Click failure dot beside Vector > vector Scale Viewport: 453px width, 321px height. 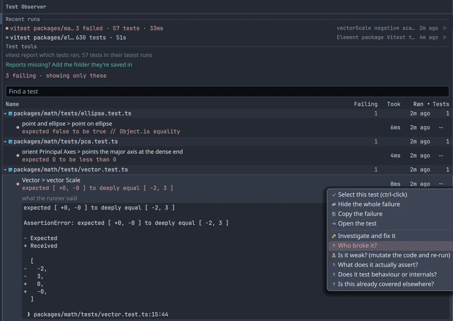click(x=18, y=184)
